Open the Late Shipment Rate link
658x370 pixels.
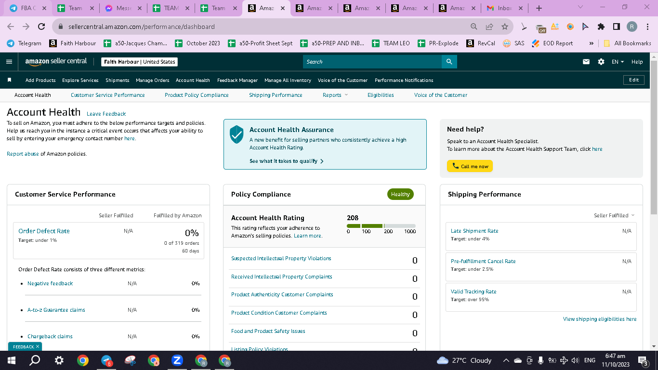(474, 231)
